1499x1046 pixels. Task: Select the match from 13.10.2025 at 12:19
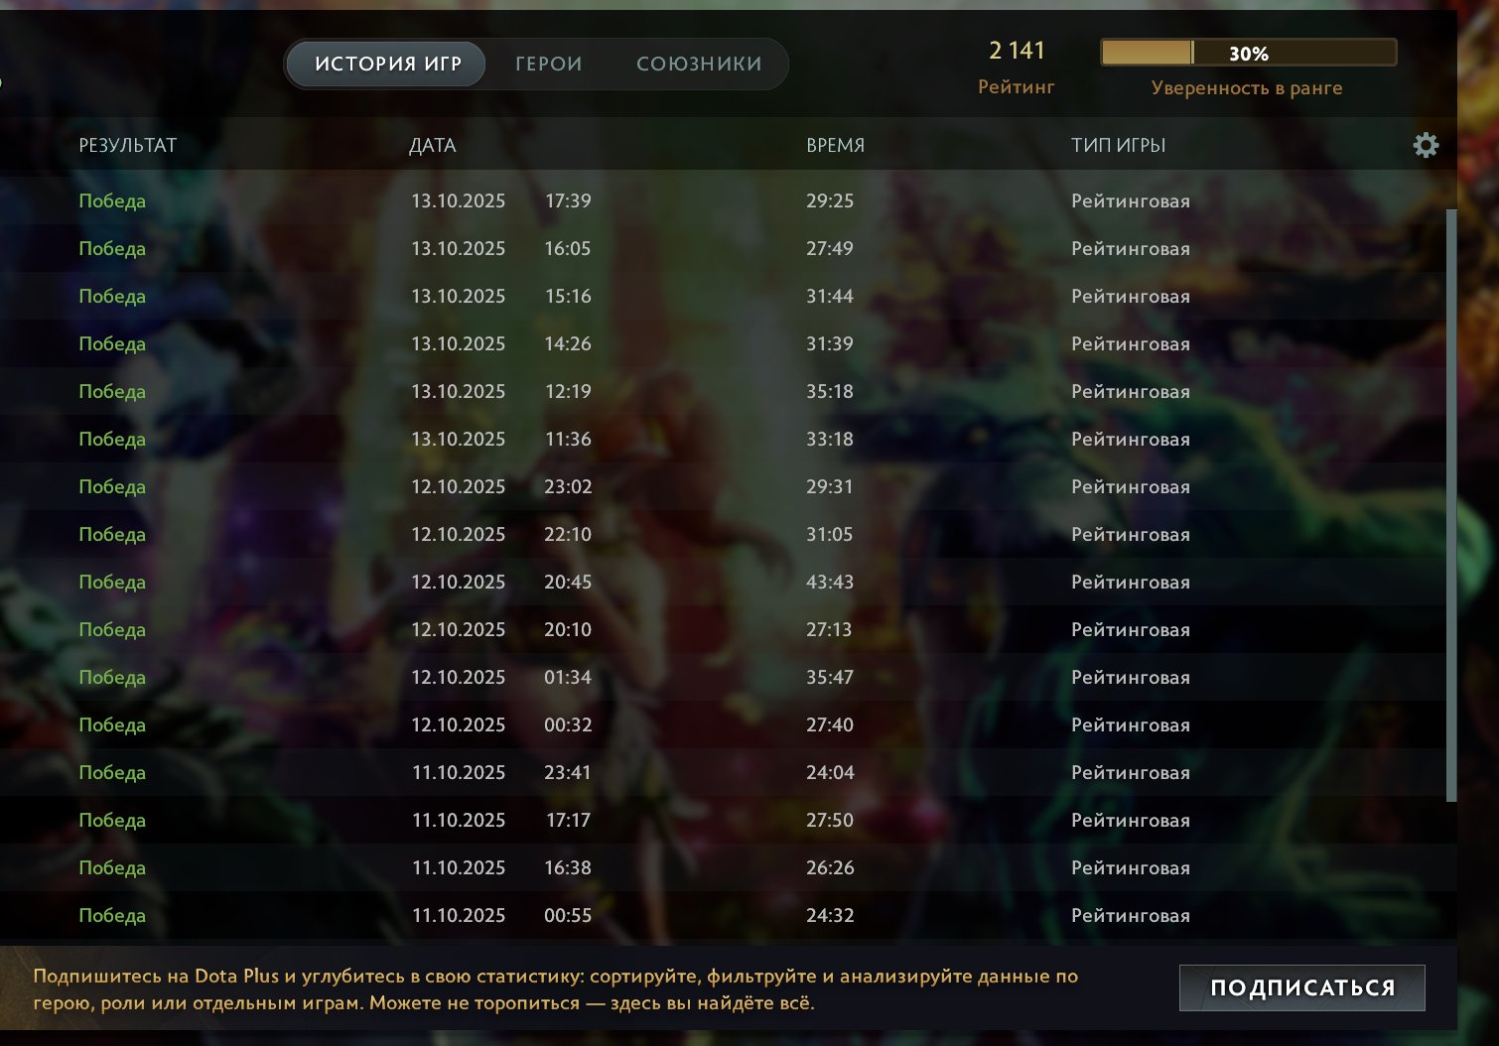[723, 391]
